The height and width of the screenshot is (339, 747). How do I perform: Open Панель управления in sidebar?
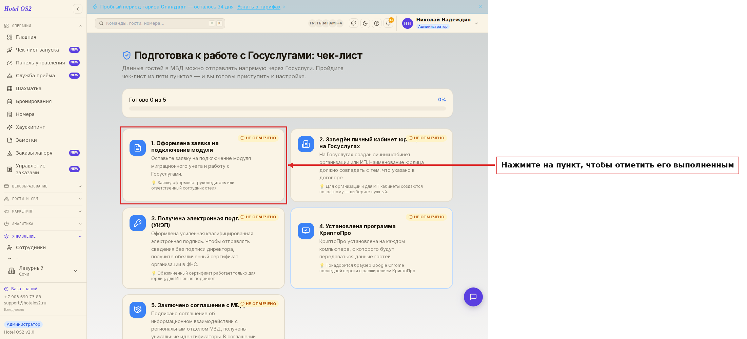click(x=43, y=63)
